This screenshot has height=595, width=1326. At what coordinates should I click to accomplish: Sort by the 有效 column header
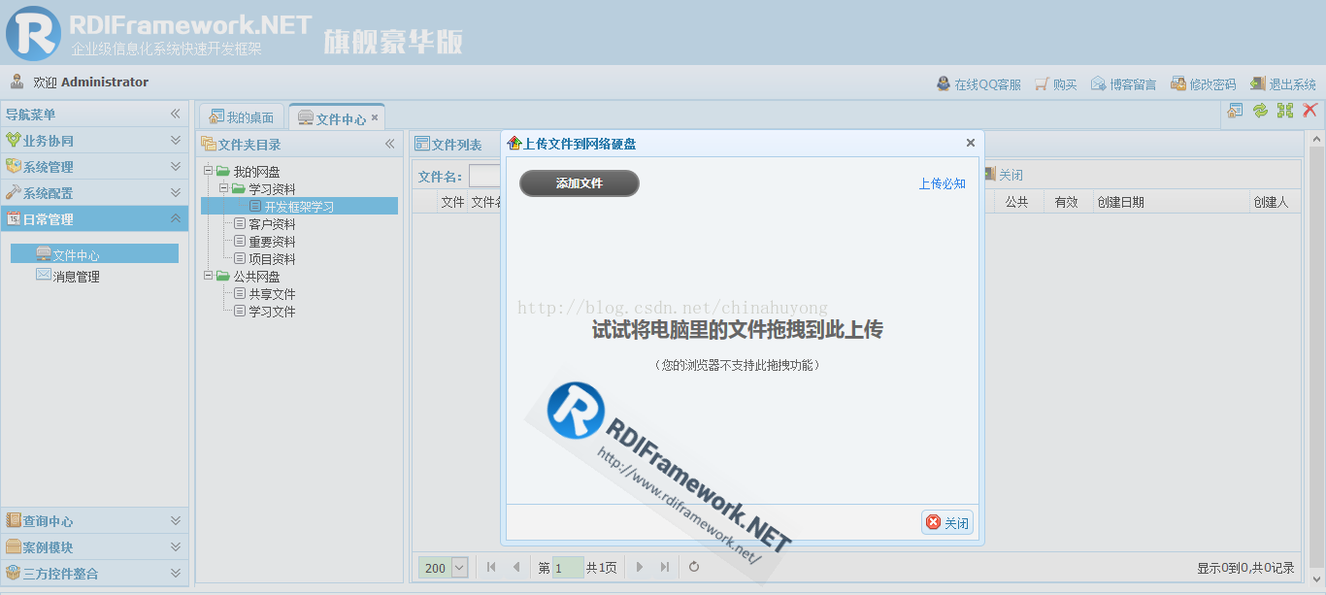pos(1067,201)
